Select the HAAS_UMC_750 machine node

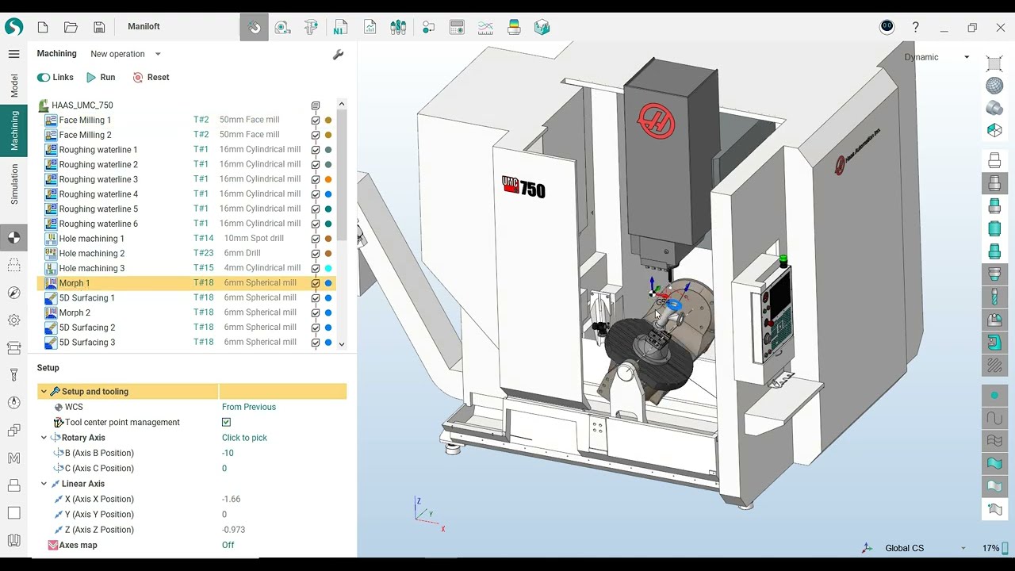(x=82, y=105)
